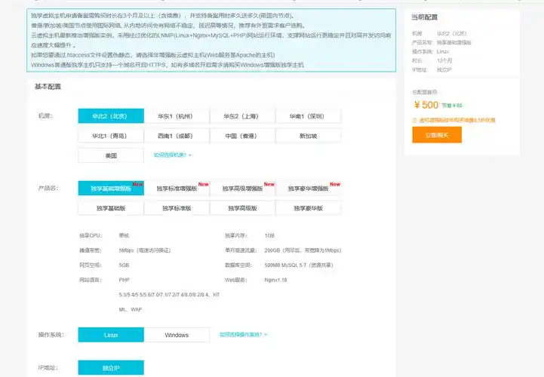
Task: Choose the 独享高级增强版 product
Action: (x=242, y=188)
